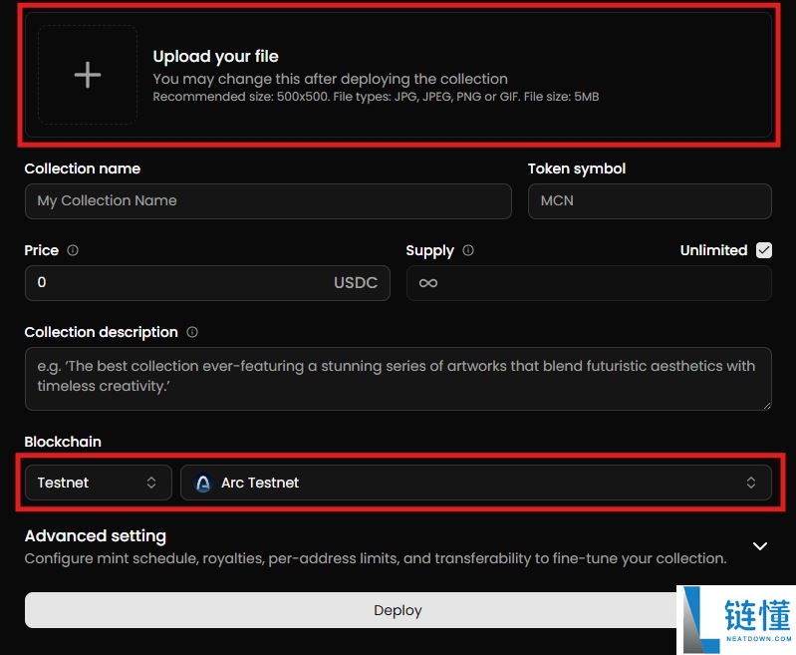Expand Advanced setting using the chevron arrow
Screen dimensions: 796x655
pos(760,546)
